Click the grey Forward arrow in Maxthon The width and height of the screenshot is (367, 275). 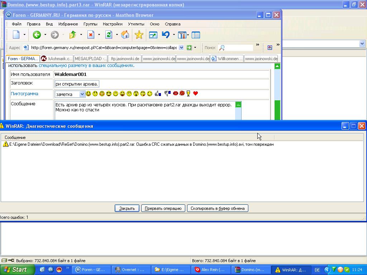point(55,35)
